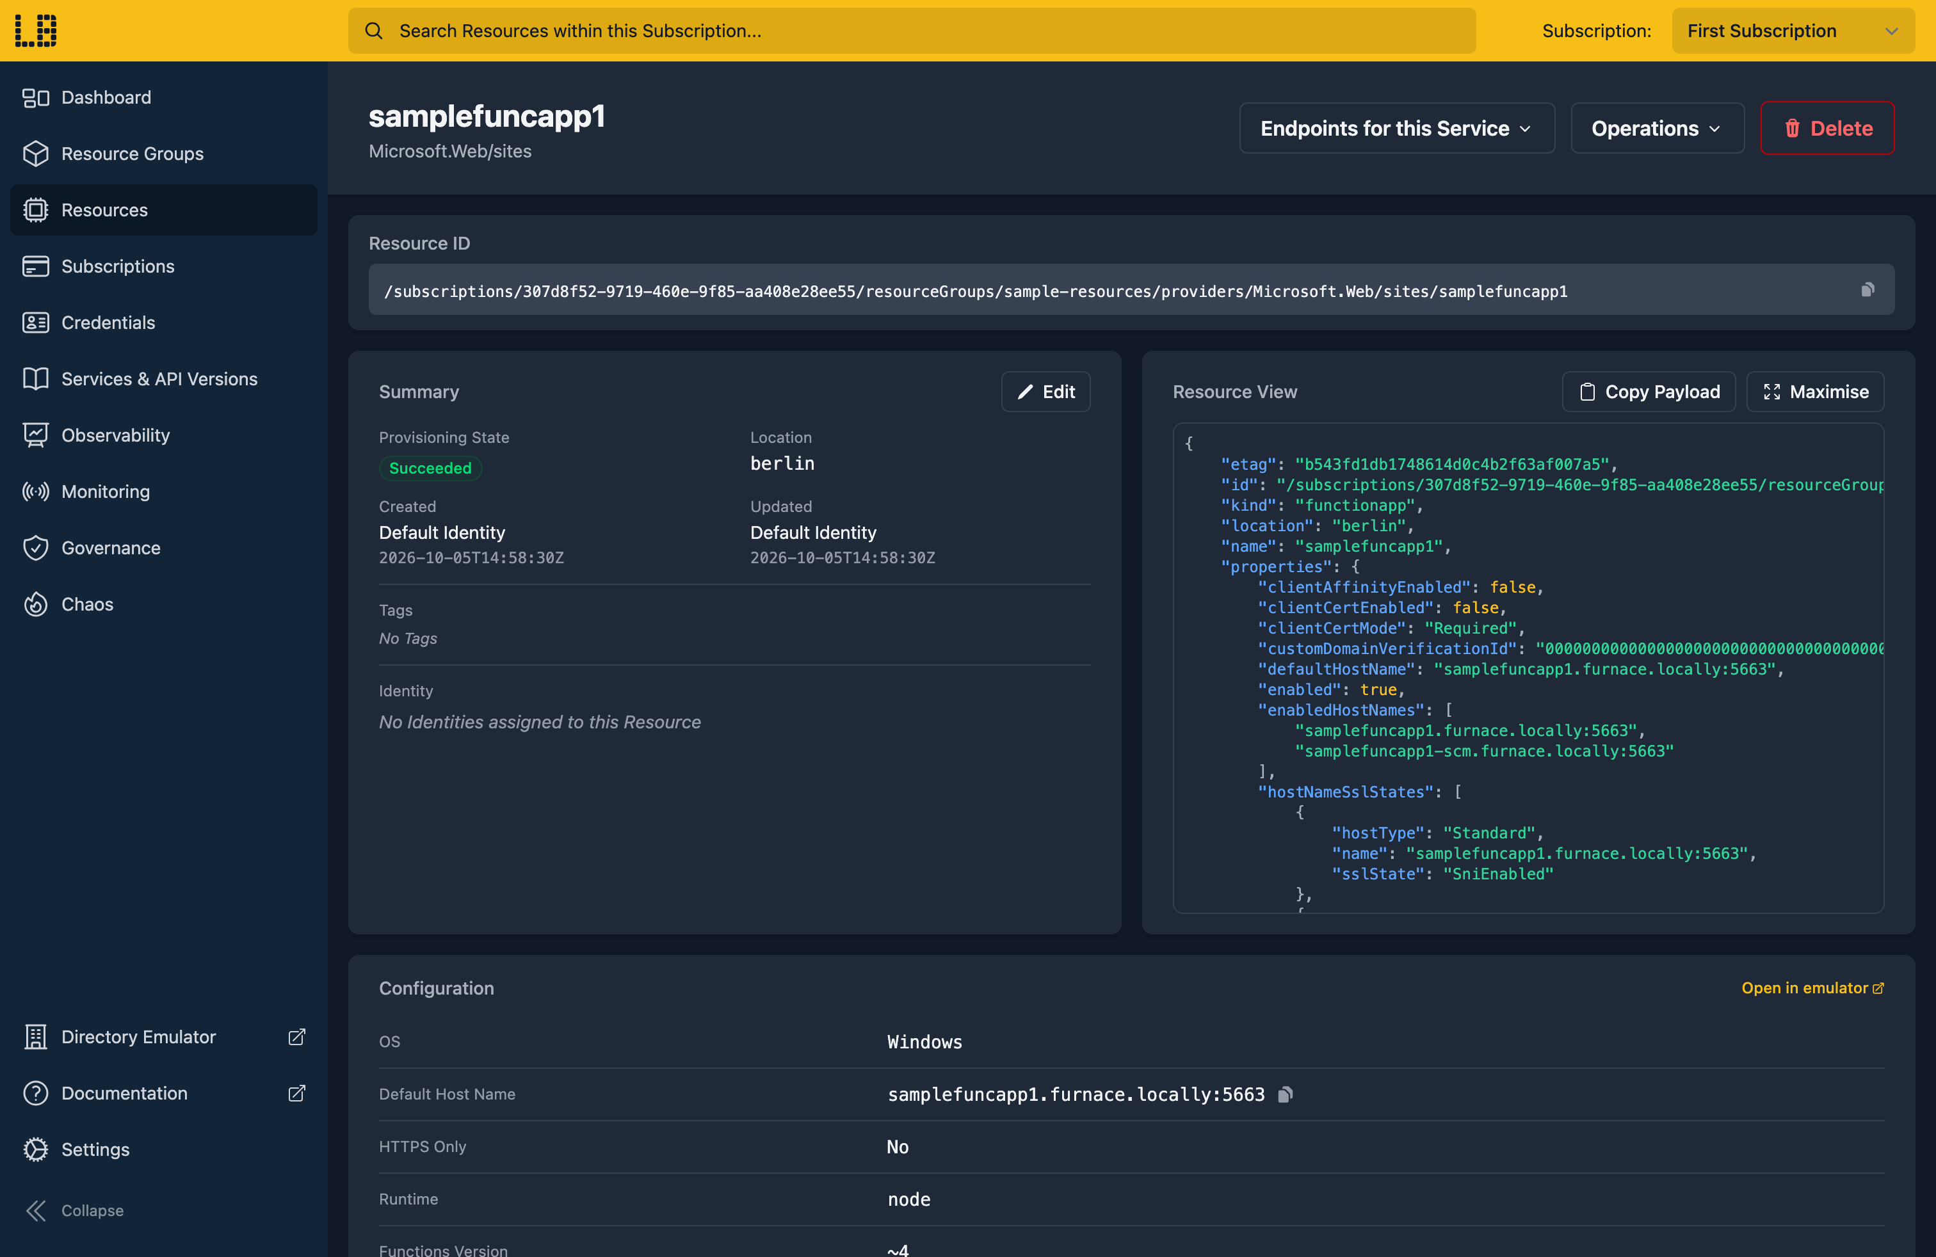This screenshot has width=1936, height=1257.
Task: Open the Operations dropdown menu
Action: coord(1657,129)
